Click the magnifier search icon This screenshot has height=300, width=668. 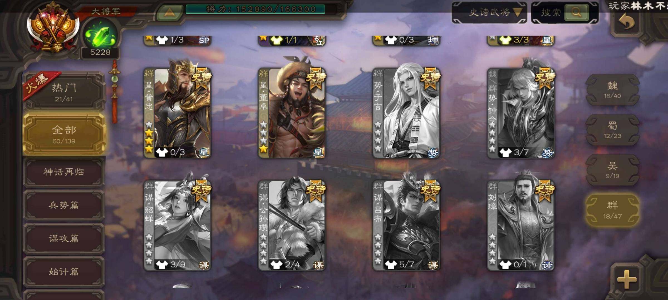click(576, 12)
